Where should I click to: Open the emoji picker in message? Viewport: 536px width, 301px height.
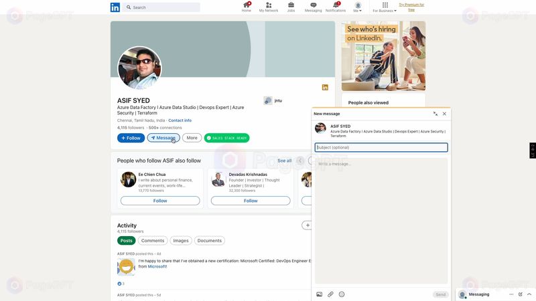coord(342,294)
